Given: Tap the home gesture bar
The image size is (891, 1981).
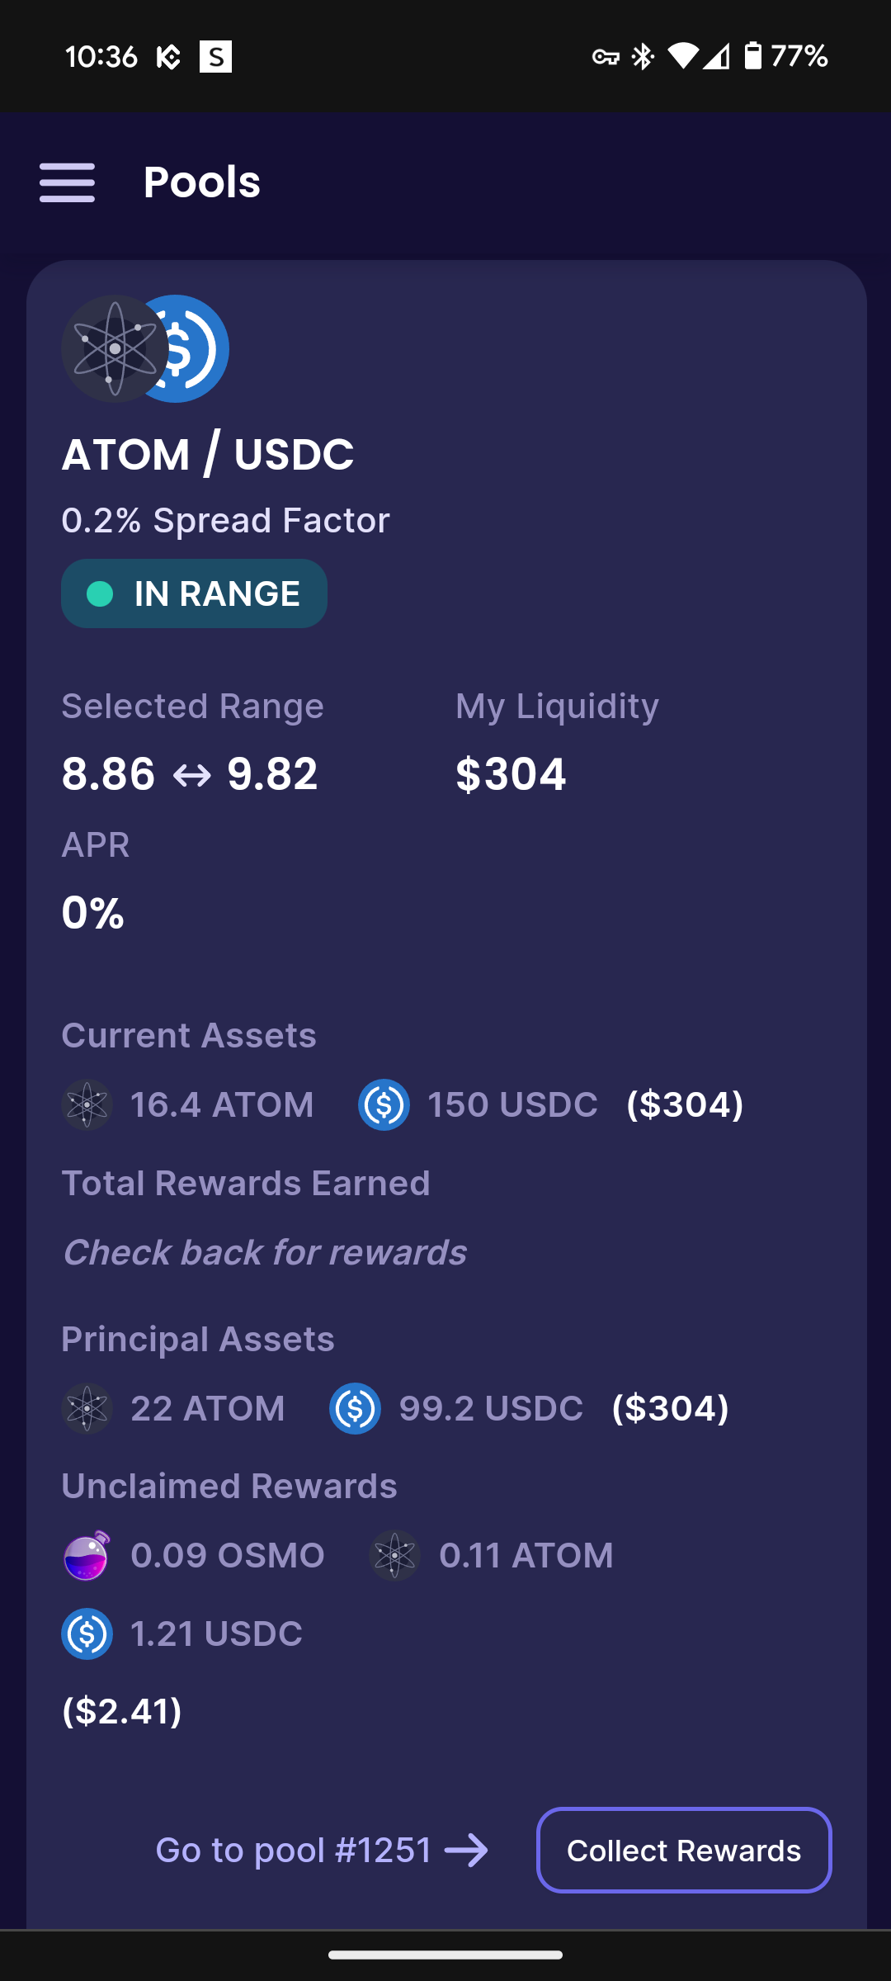Looking at the screenshot, I should pos(445,1955).
